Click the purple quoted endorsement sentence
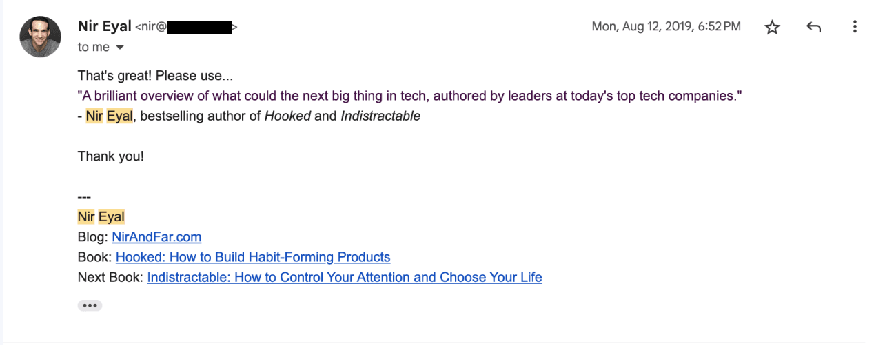 pos(409,96)
